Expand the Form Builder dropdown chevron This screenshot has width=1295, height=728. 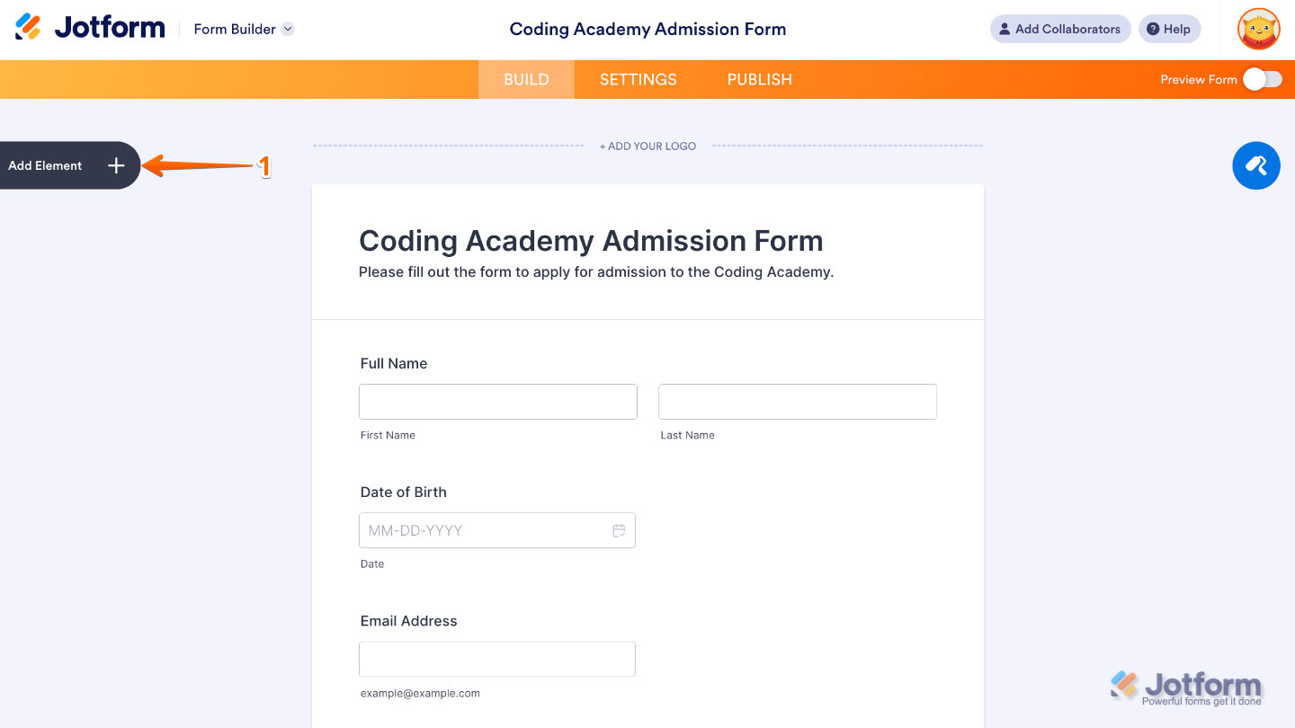(287, 28)
